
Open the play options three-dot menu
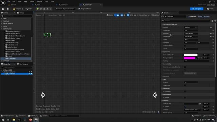point(51,9)
